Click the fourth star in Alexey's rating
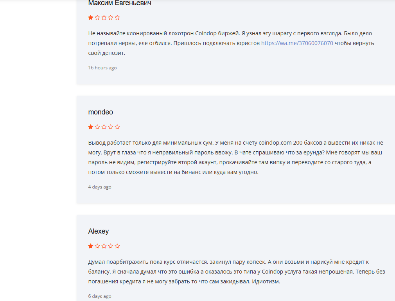The image size is (395, 301). click(x=111, y=246)
